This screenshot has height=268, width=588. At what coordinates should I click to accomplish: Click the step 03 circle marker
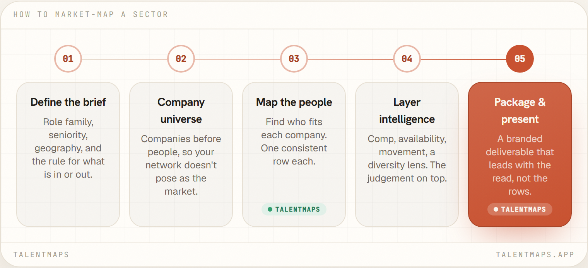(x=294, y=59)
